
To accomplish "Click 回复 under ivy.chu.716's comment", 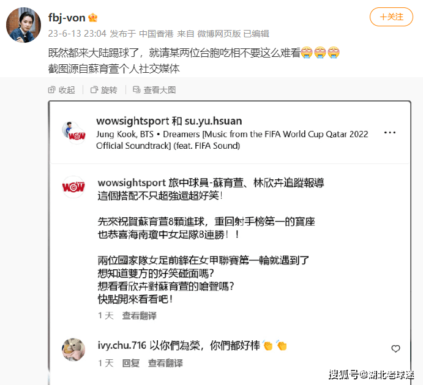I will coord(131,363).
